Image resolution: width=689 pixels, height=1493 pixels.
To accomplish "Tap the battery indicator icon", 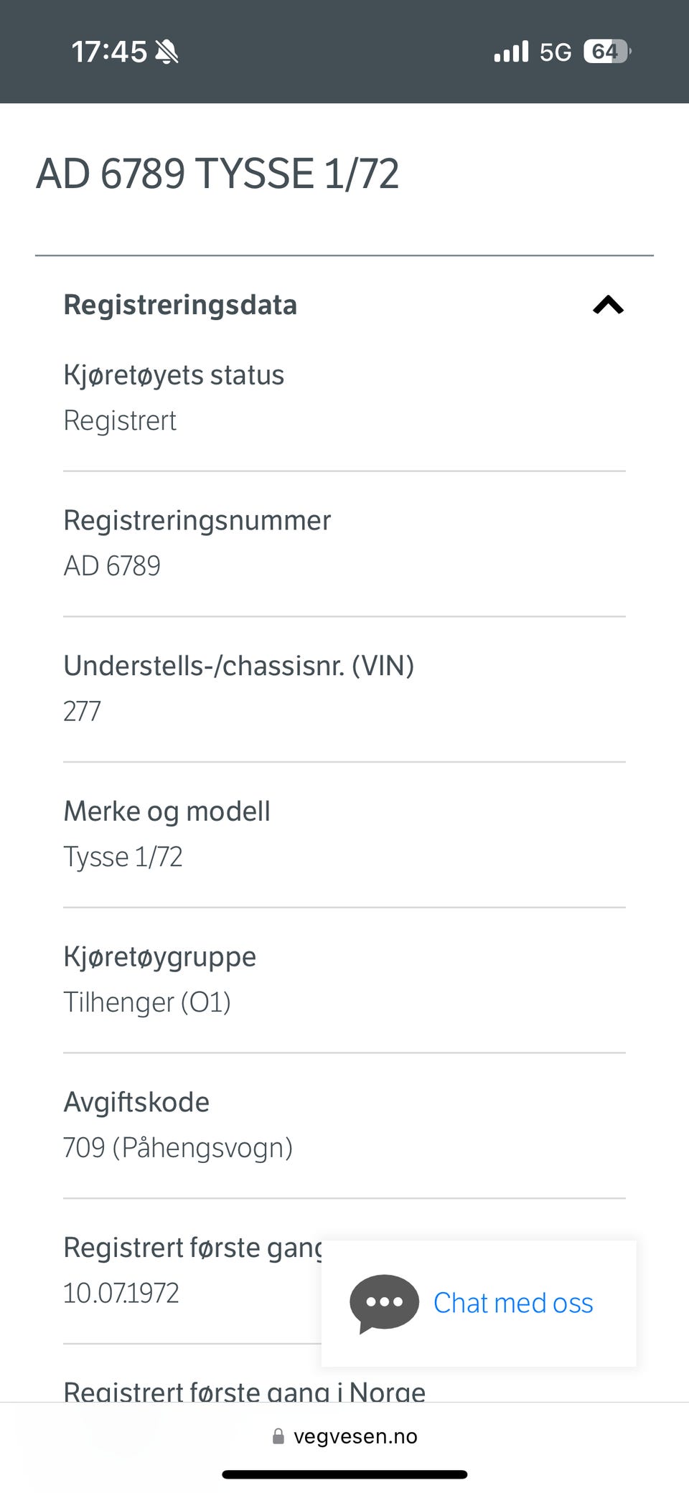I will click(606, 52).
